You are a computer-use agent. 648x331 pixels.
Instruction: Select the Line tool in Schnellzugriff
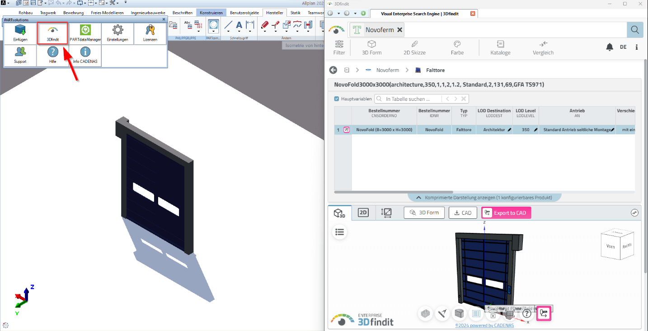[229, 25]
